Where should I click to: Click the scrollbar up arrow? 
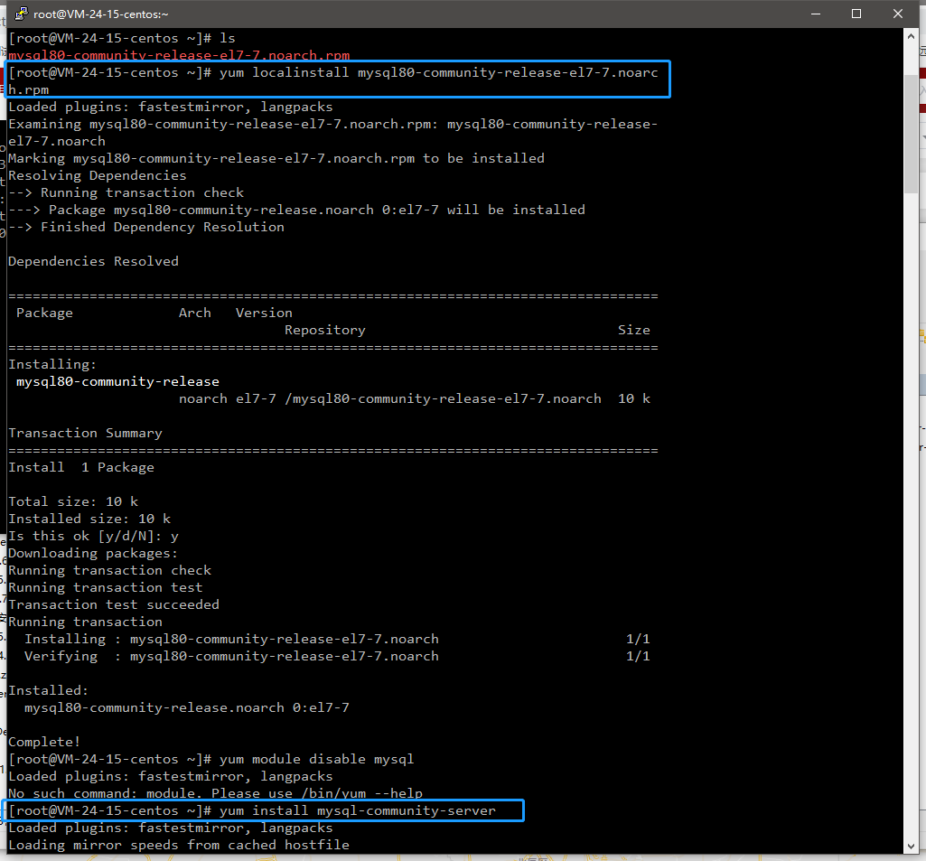912,36
